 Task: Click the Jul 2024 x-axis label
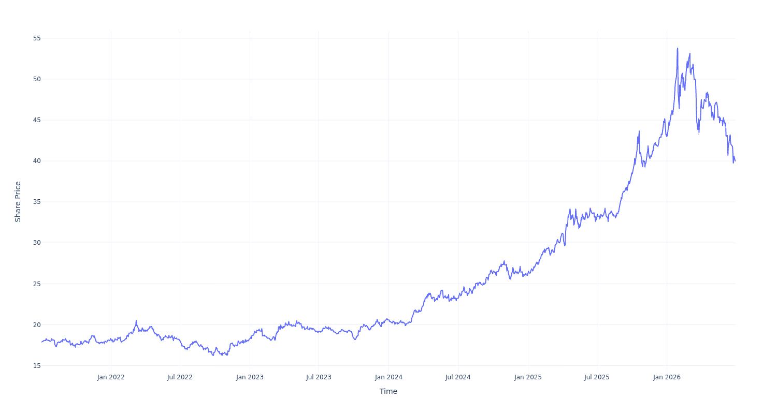point(458,377)
